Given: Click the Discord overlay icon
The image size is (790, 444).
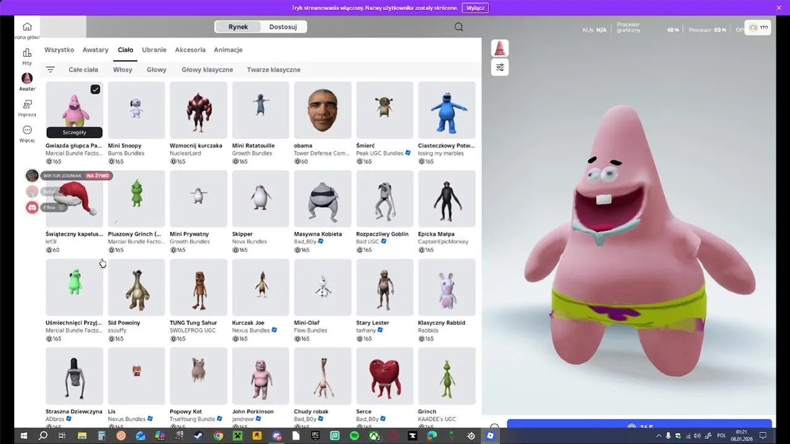Looking at the screenshot, I should tap(32, 207).
